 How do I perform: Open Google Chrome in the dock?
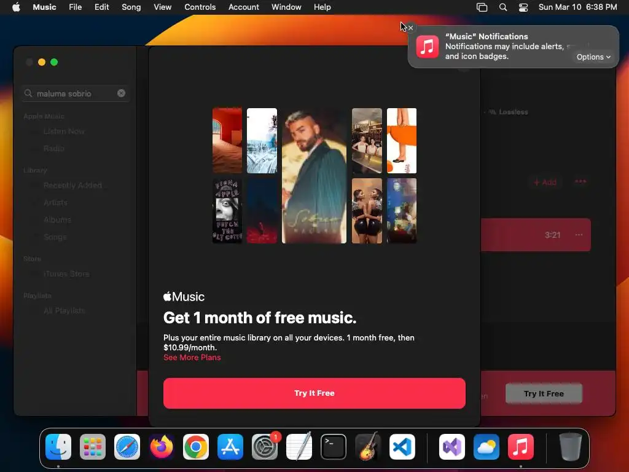196,447
